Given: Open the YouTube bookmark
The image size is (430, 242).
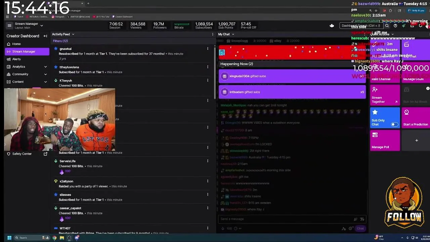Looking at the screenshot, I should pos(101,17).
